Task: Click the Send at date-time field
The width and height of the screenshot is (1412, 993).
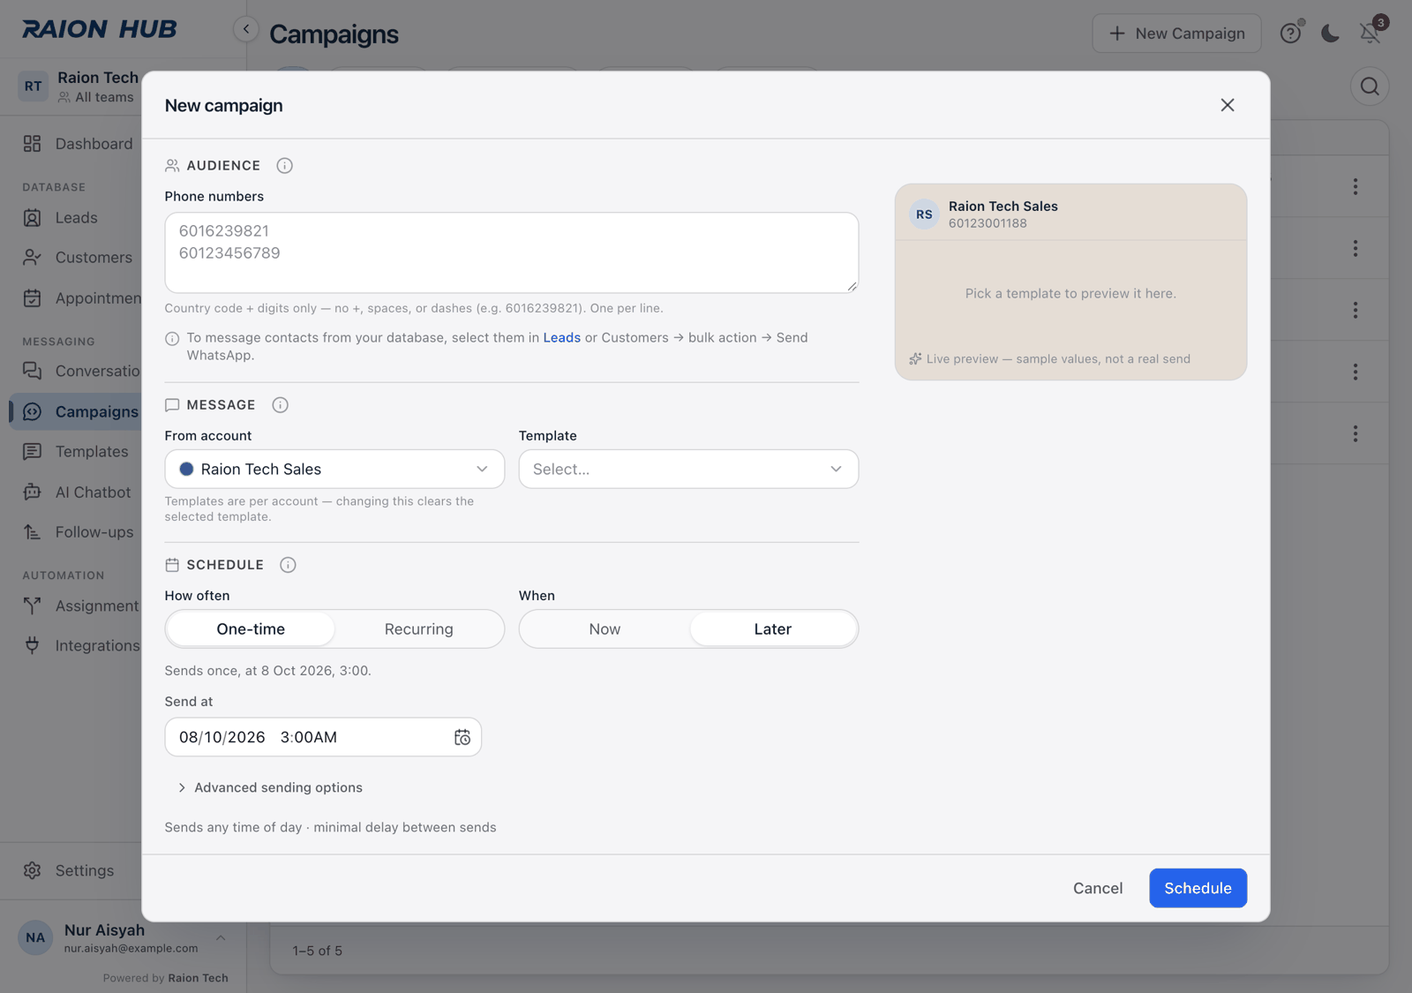Action: pos(323,737)
